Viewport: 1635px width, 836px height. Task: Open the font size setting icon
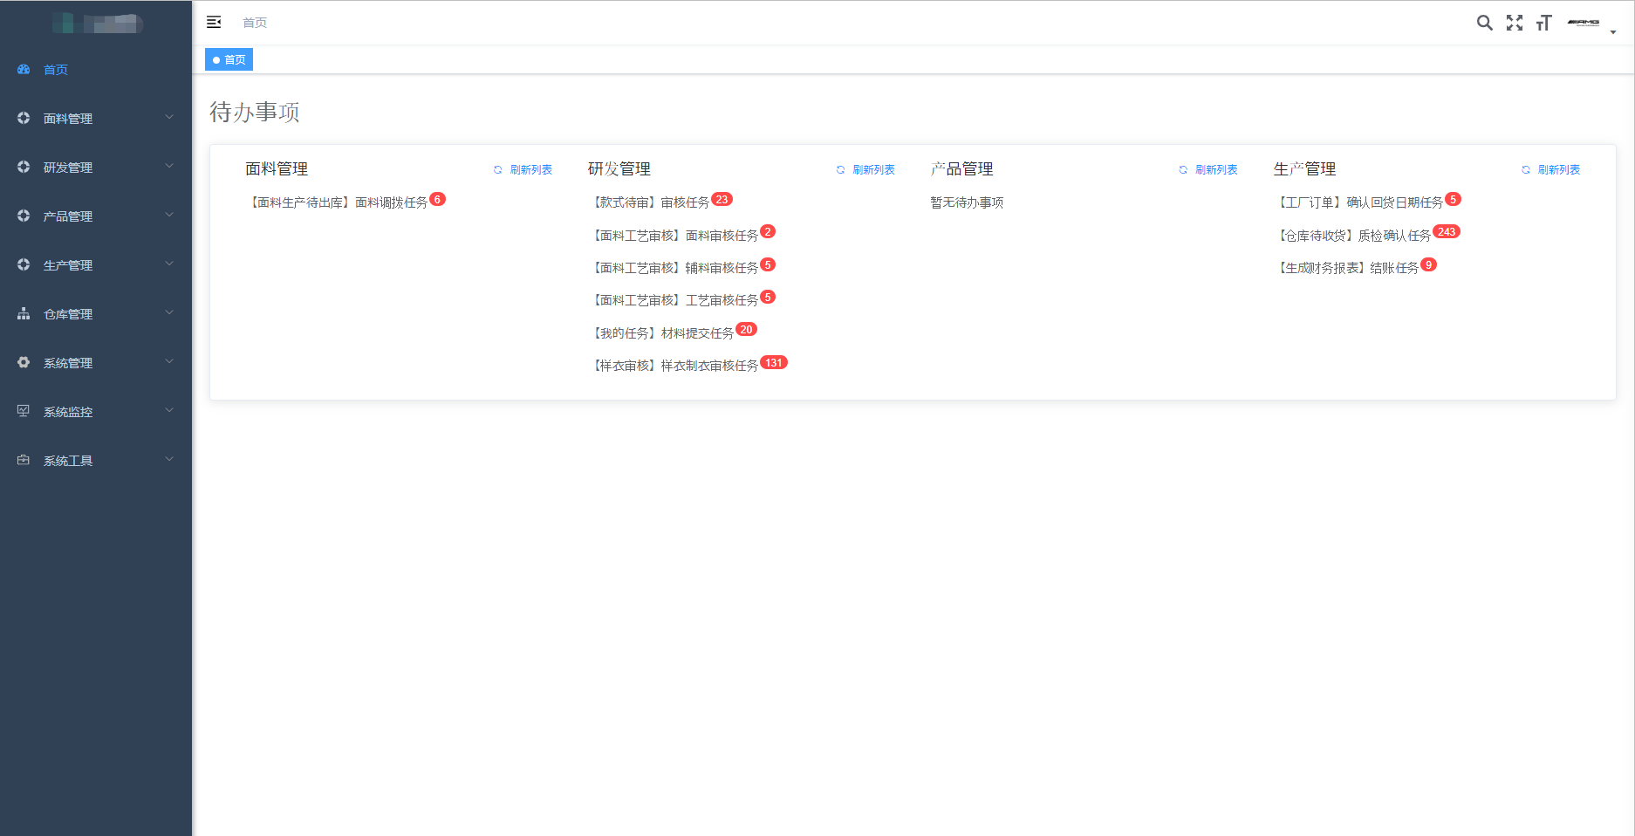(x=1544, y=23)
